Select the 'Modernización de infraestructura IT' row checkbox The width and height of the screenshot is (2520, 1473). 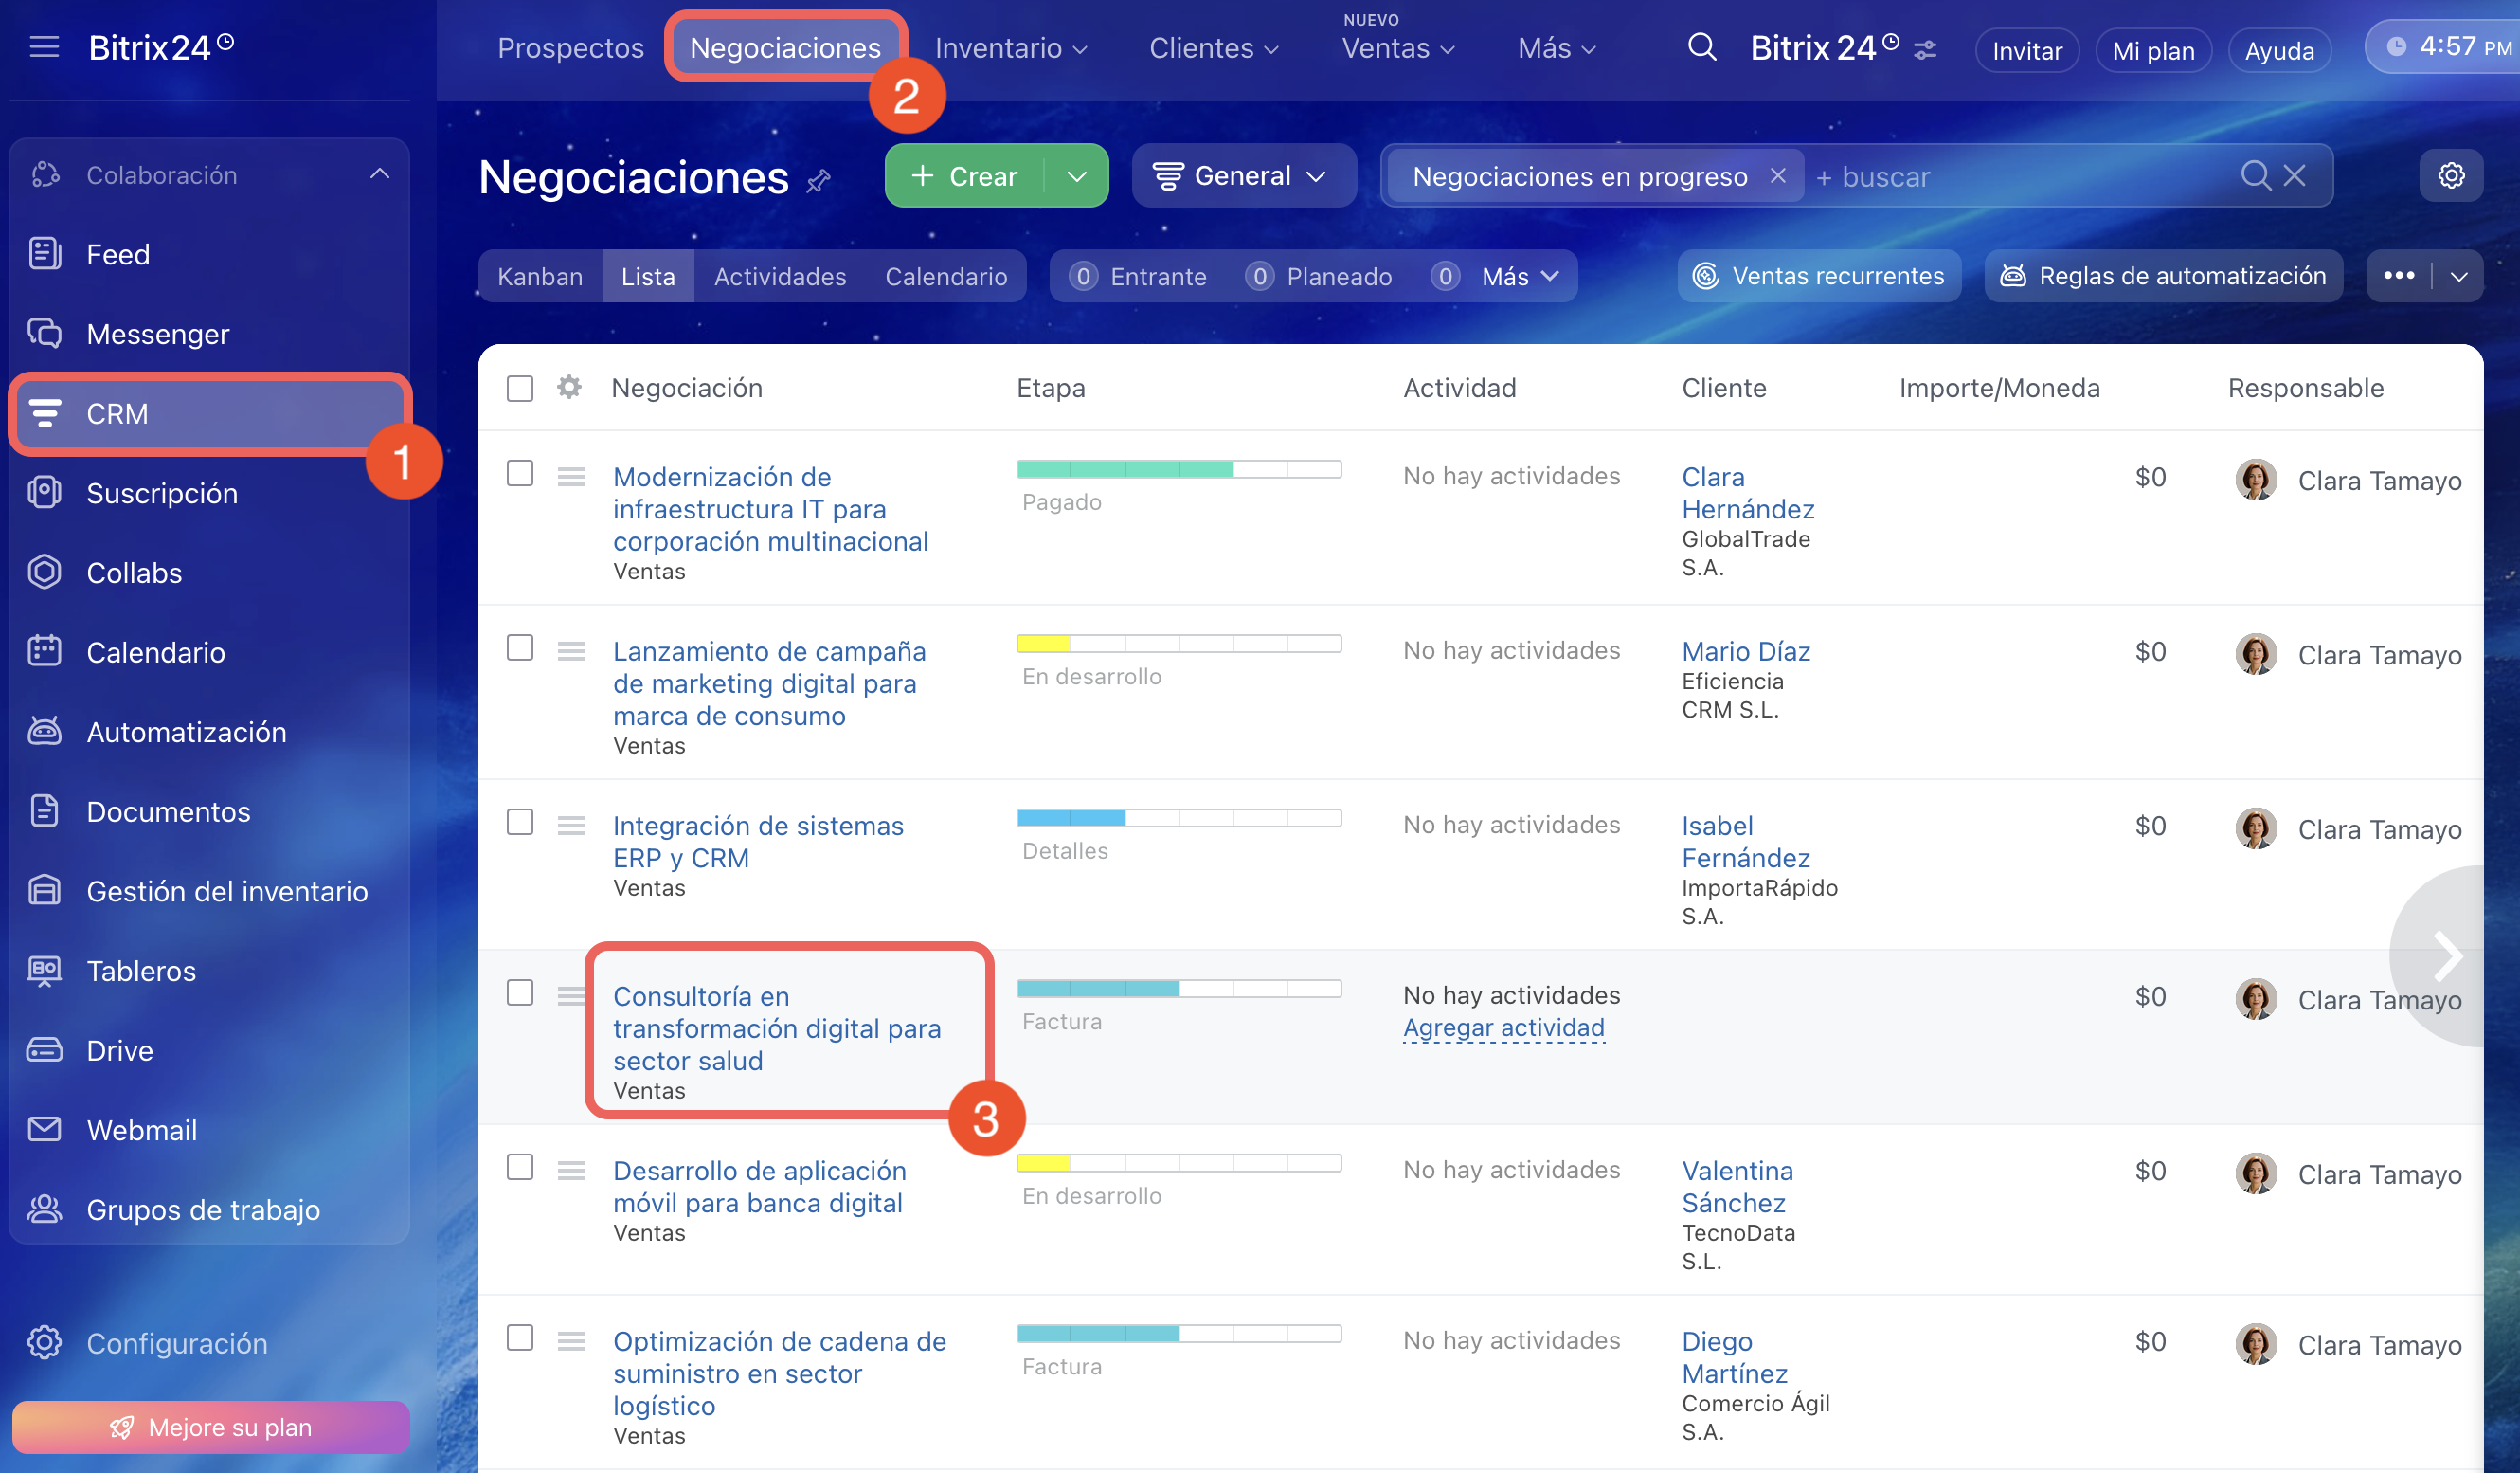pos(520,473)
